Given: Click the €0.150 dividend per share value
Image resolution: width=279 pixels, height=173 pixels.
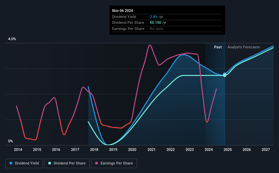Looking at the screenshot, I should [156, 23].
